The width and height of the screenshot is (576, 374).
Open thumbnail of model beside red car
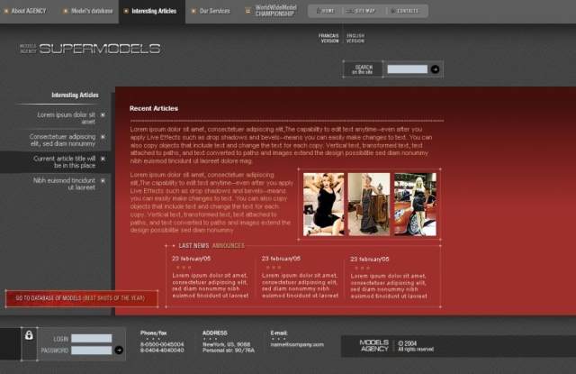(x=415, y=204)
